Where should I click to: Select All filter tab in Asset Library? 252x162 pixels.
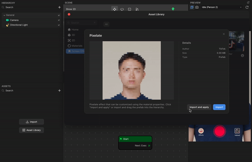coord(106,24)
